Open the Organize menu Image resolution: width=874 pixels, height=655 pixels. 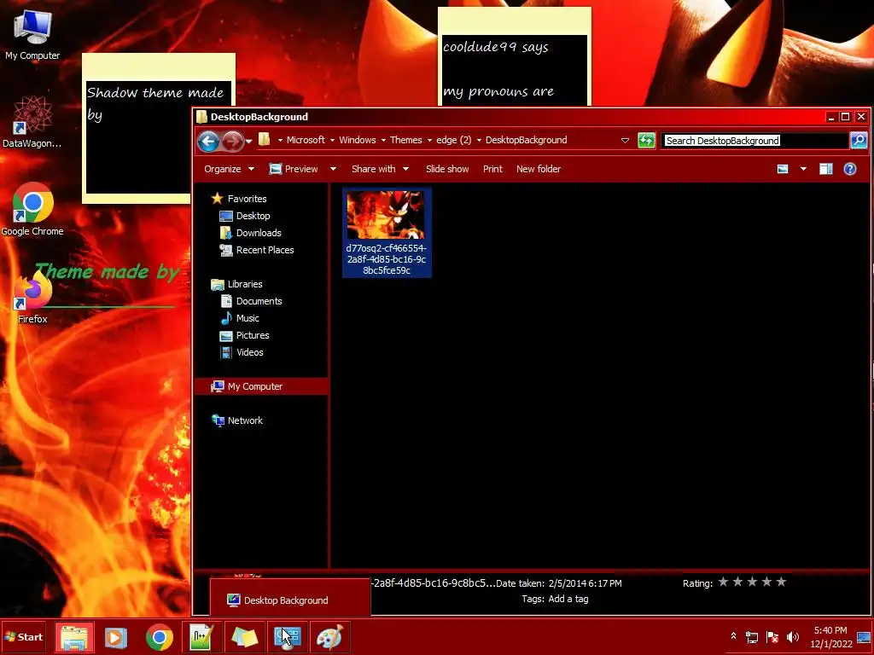(229, 169)
